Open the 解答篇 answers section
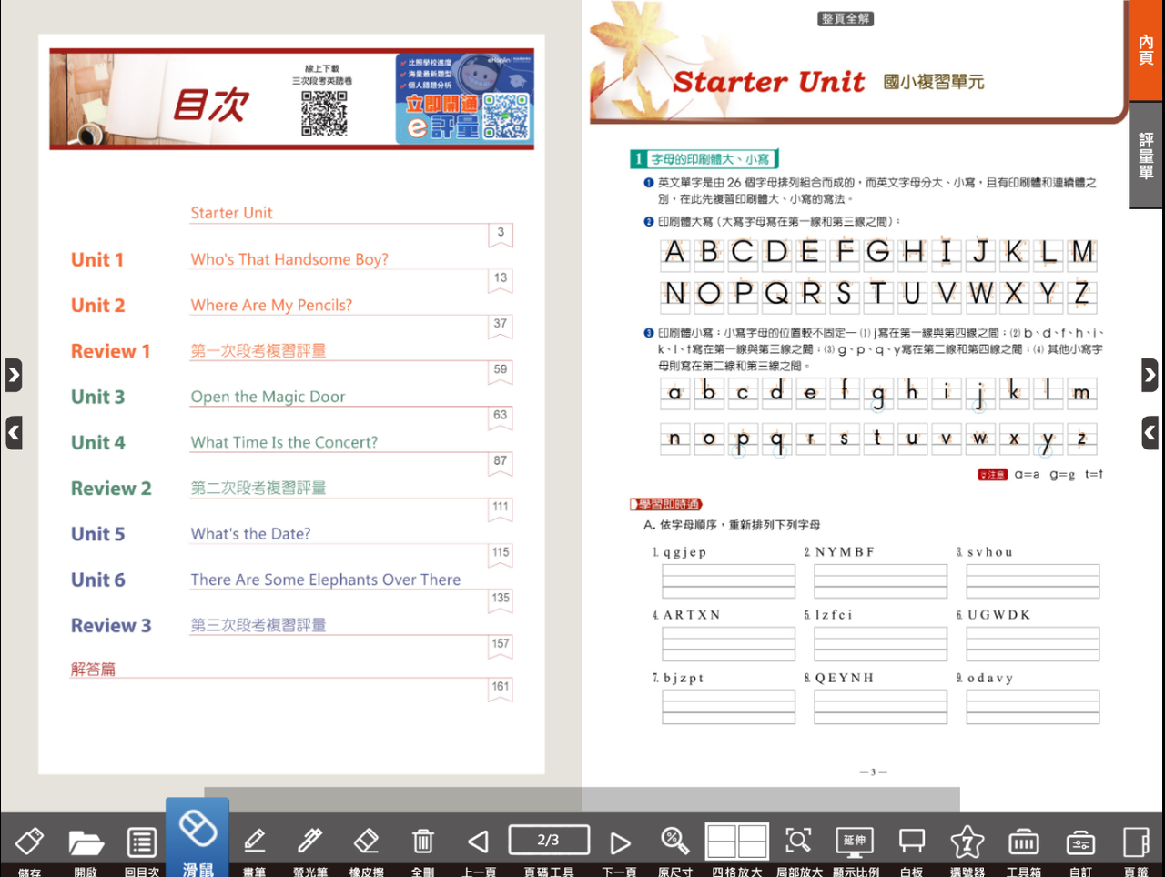Screen dimensions: 1165x877 click(93, 670)
